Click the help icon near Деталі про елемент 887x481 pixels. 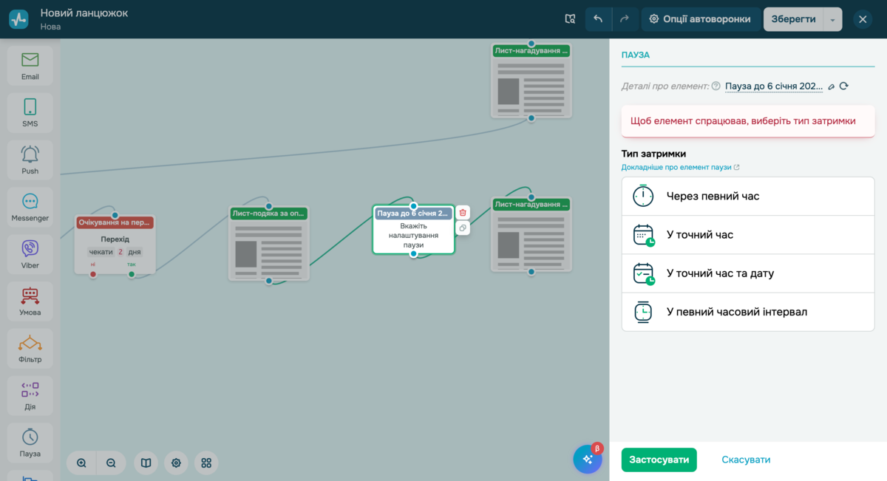tap(716, 86)
